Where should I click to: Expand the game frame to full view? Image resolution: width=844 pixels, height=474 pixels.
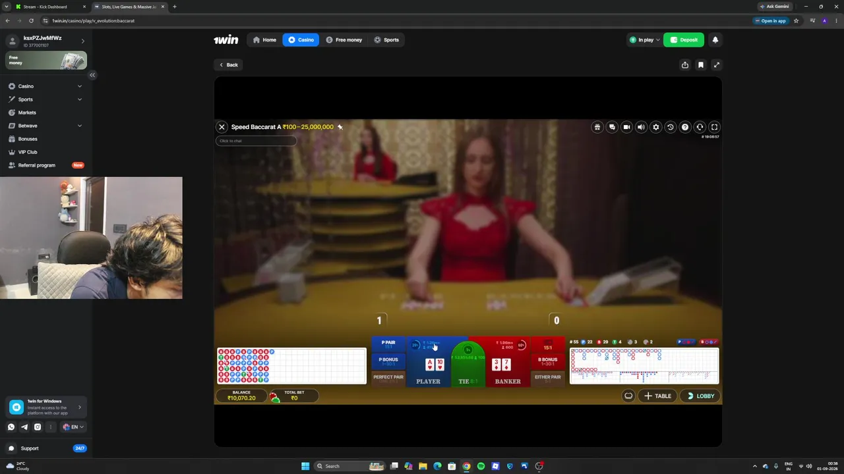click(717, 65)
